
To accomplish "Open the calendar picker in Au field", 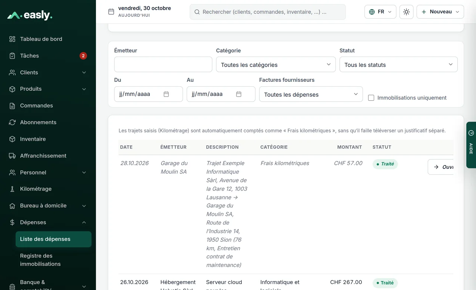I will coord(239,94).
